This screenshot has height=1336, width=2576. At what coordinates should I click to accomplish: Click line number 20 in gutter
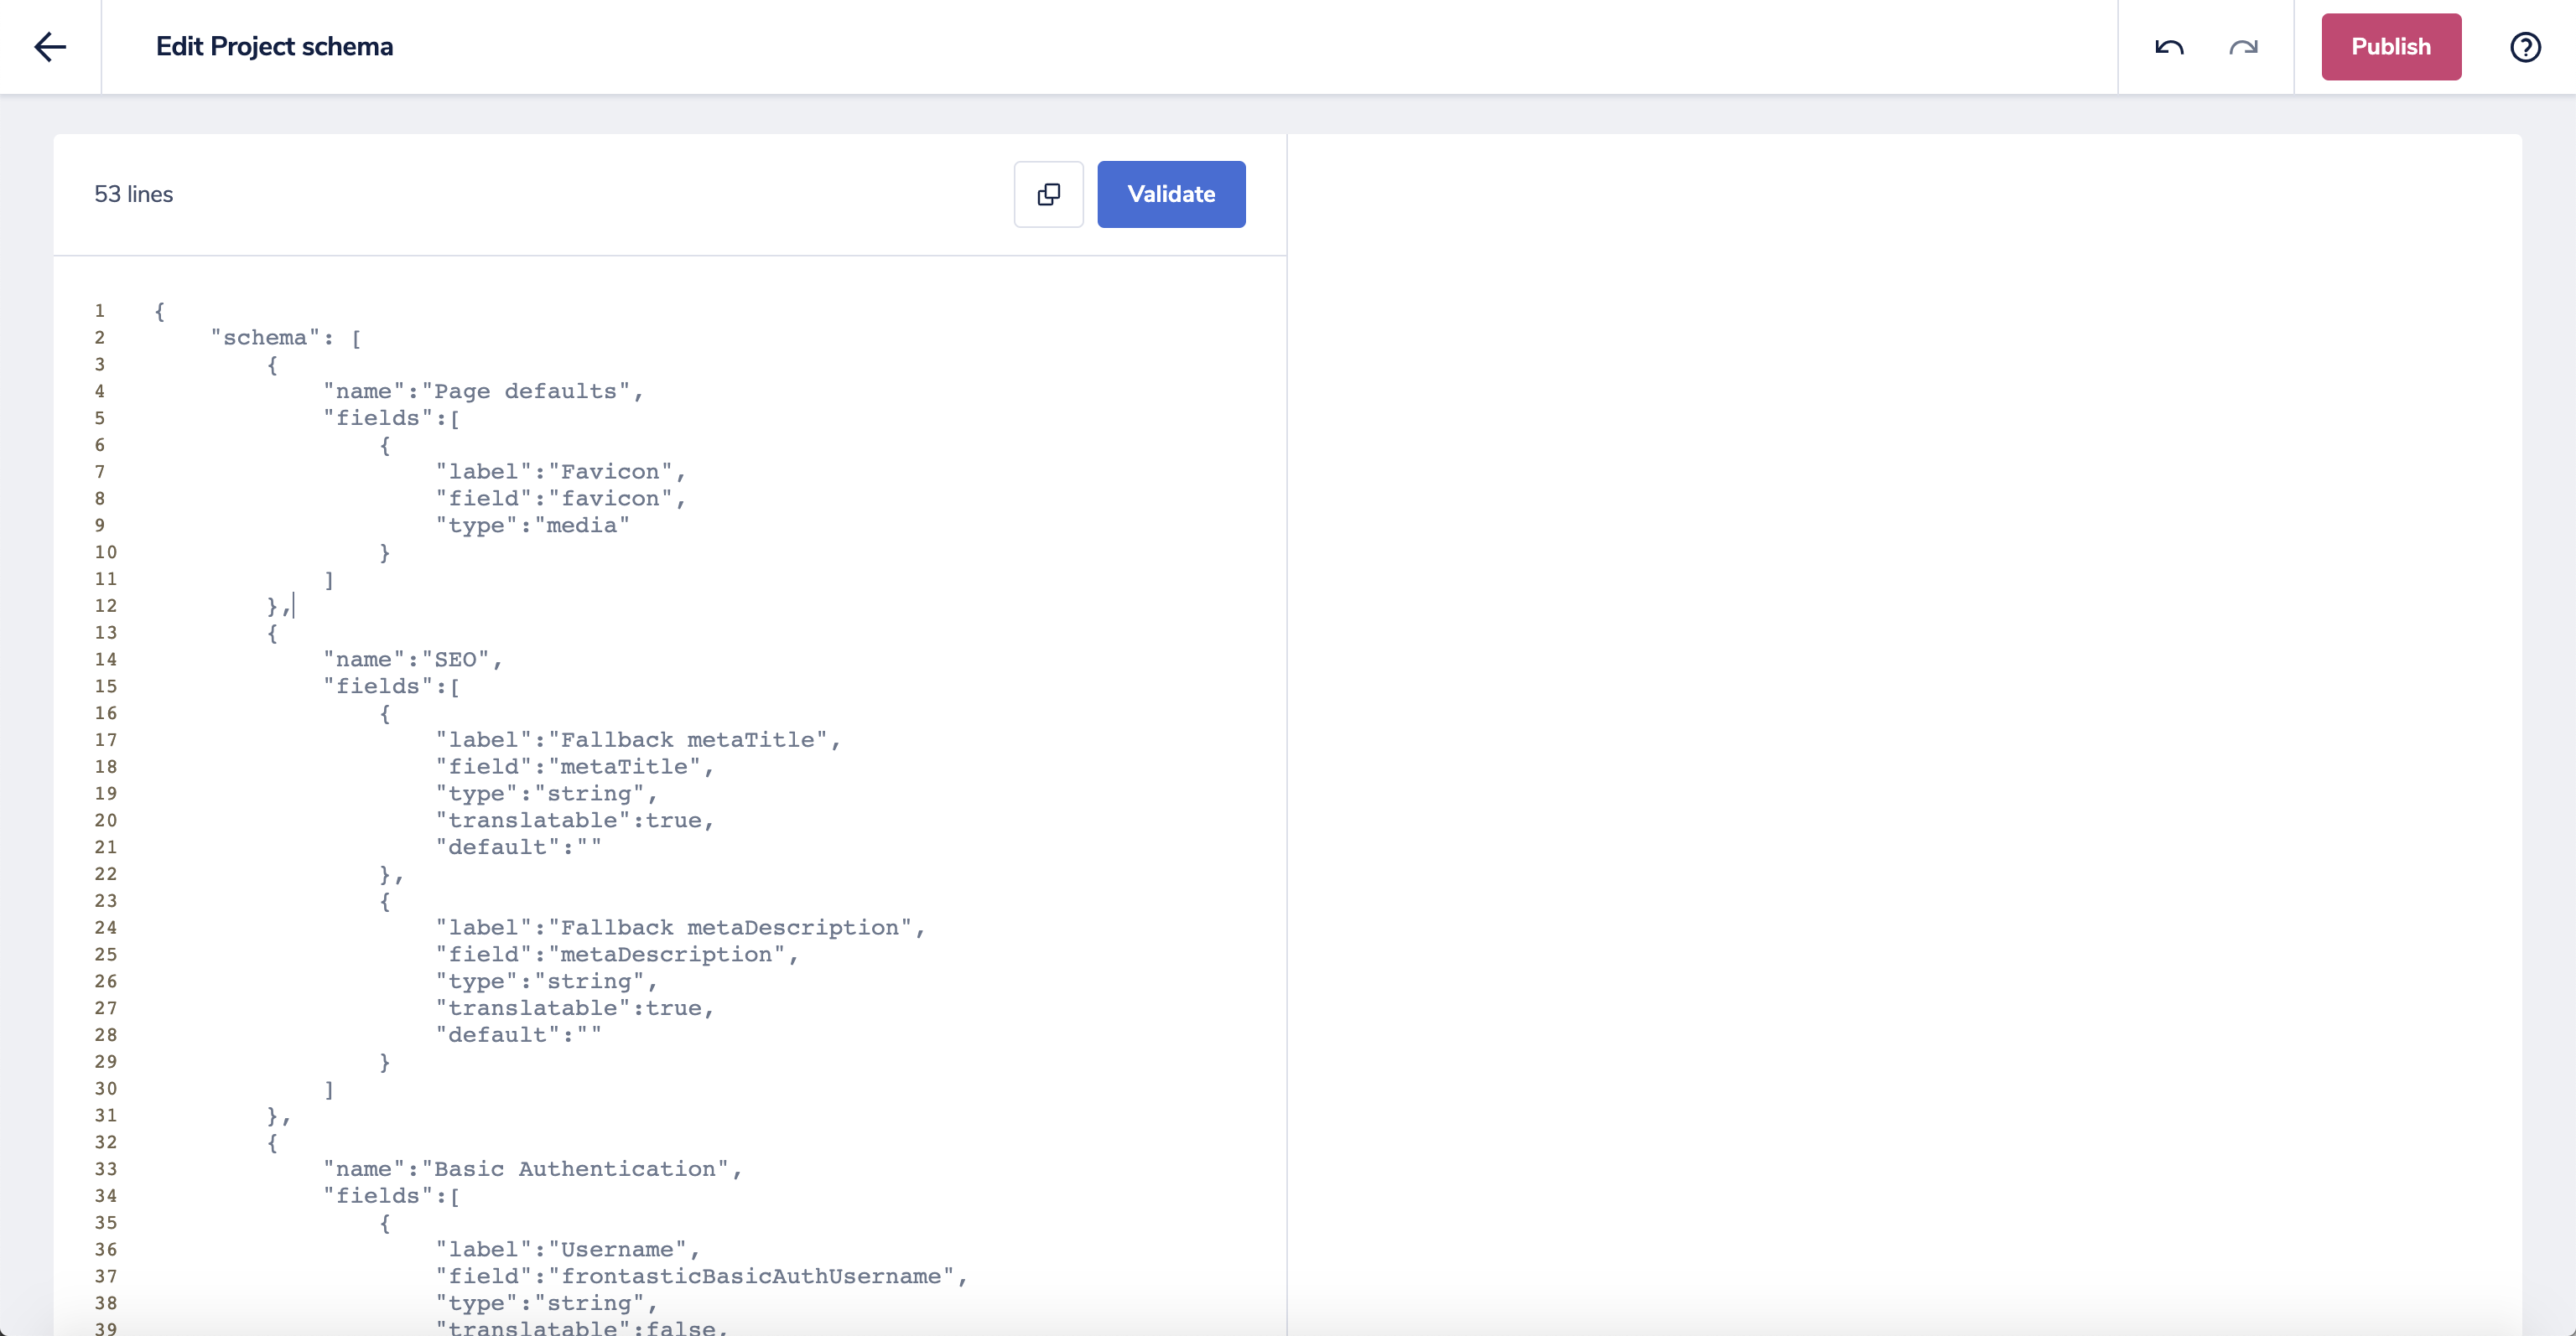tap(106, 821)
